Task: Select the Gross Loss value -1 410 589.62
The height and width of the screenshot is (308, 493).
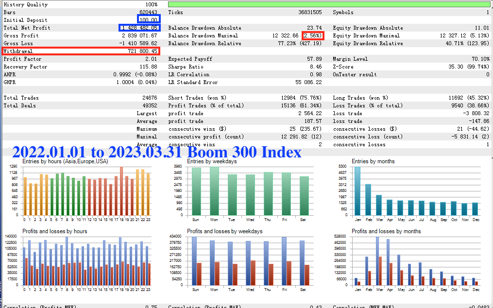Action: 138,43
